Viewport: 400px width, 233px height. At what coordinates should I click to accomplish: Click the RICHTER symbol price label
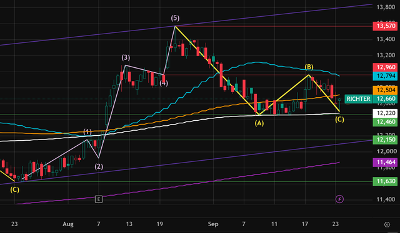[358, 98]
